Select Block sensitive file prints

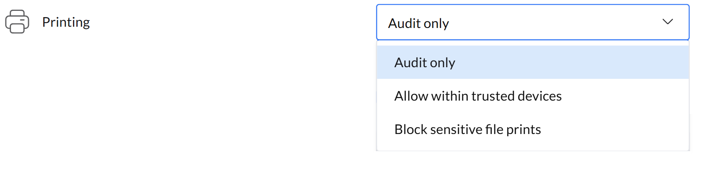coord(467,129)
